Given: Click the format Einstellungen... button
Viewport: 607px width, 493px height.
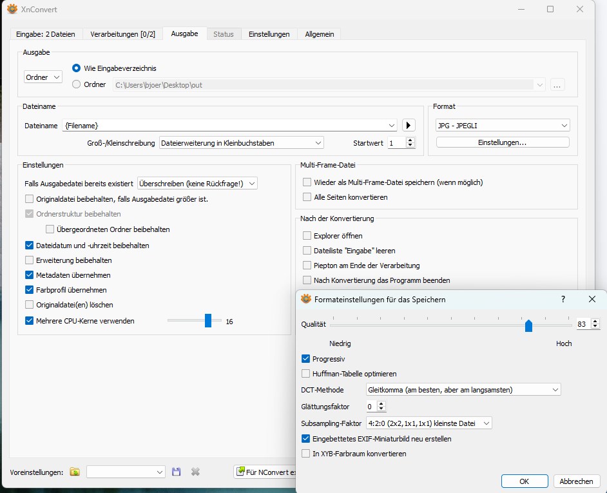Looking at the screenshot, I should pyautogui.click(x=503, y=142).
